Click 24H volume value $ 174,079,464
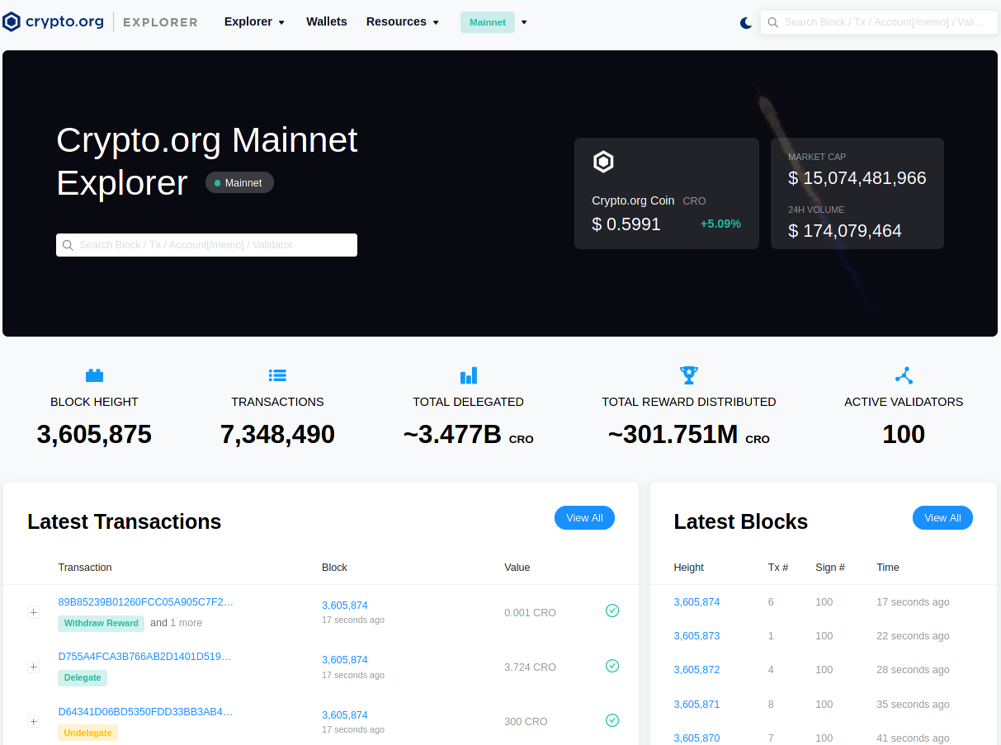 [x=845, y=231]
